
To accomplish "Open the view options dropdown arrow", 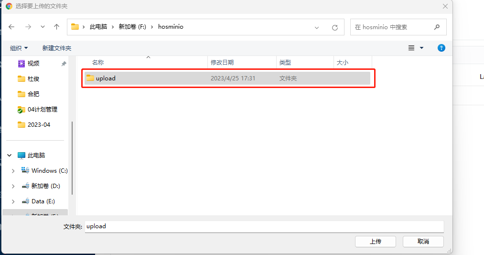I will (x=421, y=48).
